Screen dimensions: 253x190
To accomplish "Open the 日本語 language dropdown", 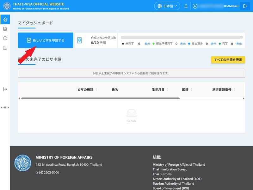I will pos(167,6).
